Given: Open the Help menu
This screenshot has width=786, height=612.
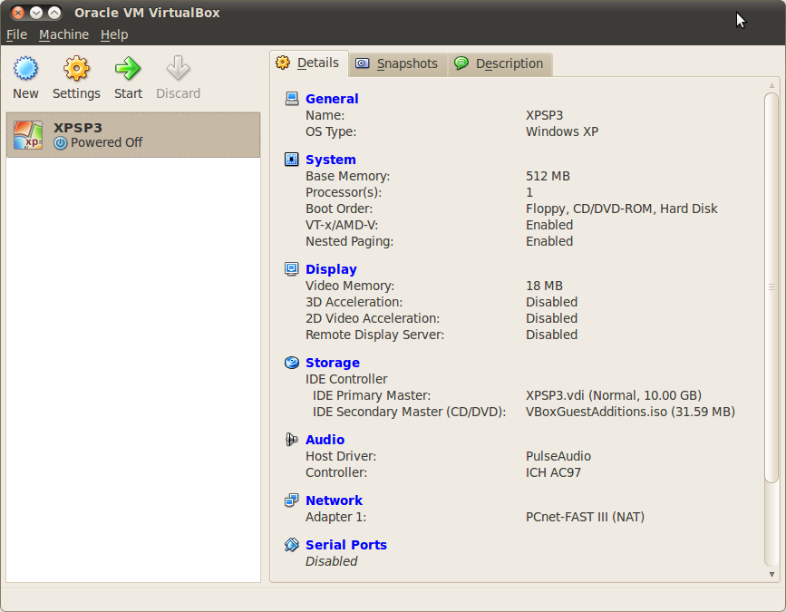Looking at the screenshot, I should point(114,34).
